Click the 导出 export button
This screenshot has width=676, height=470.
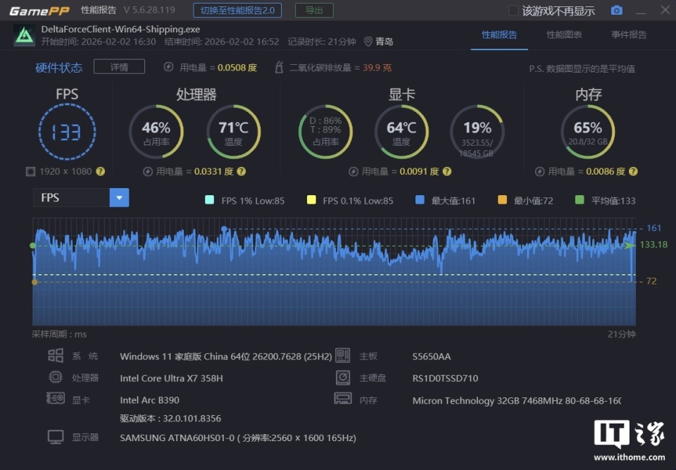[314, 11]
